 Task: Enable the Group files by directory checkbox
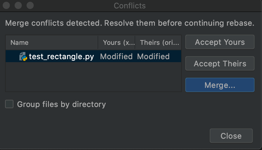tap(9, 104)
